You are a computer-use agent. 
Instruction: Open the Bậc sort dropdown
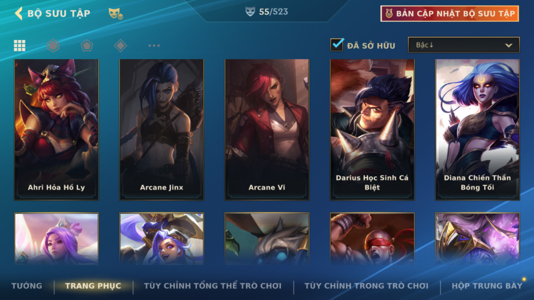pos(464,45)
